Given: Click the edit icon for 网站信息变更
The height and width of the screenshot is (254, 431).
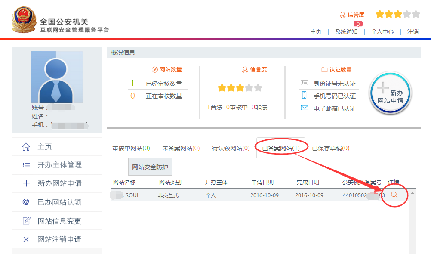Looking at the screenshot, I should click(x=26, y=221).
